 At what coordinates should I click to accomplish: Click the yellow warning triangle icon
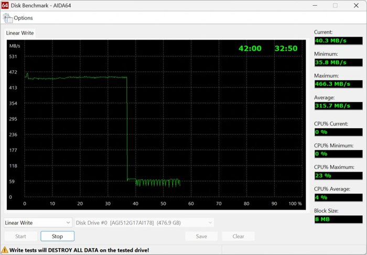point(5,250)
